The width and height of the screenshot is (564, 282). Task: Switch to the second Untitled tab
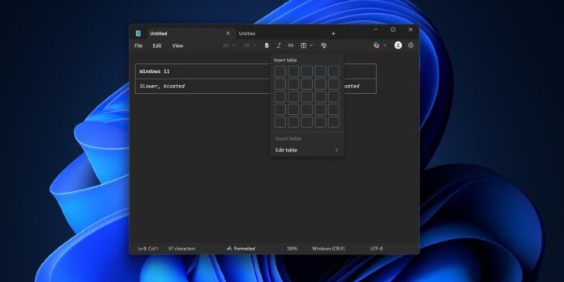[x=247, y=34]
